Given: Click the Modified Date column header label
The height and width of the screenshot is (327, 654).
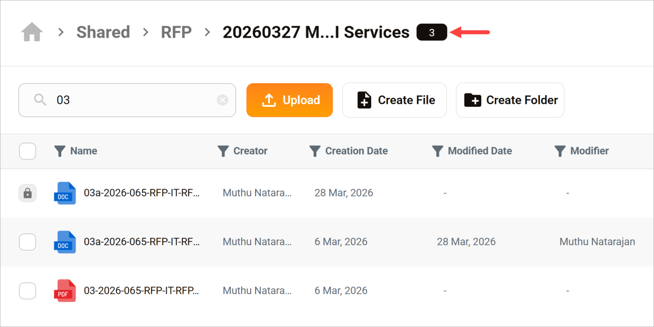Looking at the screenshot, I should (x=480, y=151).
